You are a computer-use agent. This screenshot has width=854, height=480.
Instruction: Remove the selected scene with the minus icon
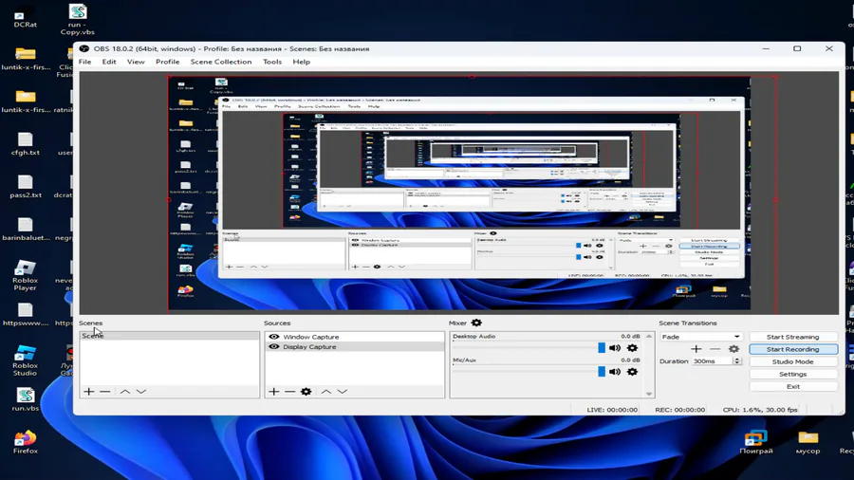(x=105, y=391)
